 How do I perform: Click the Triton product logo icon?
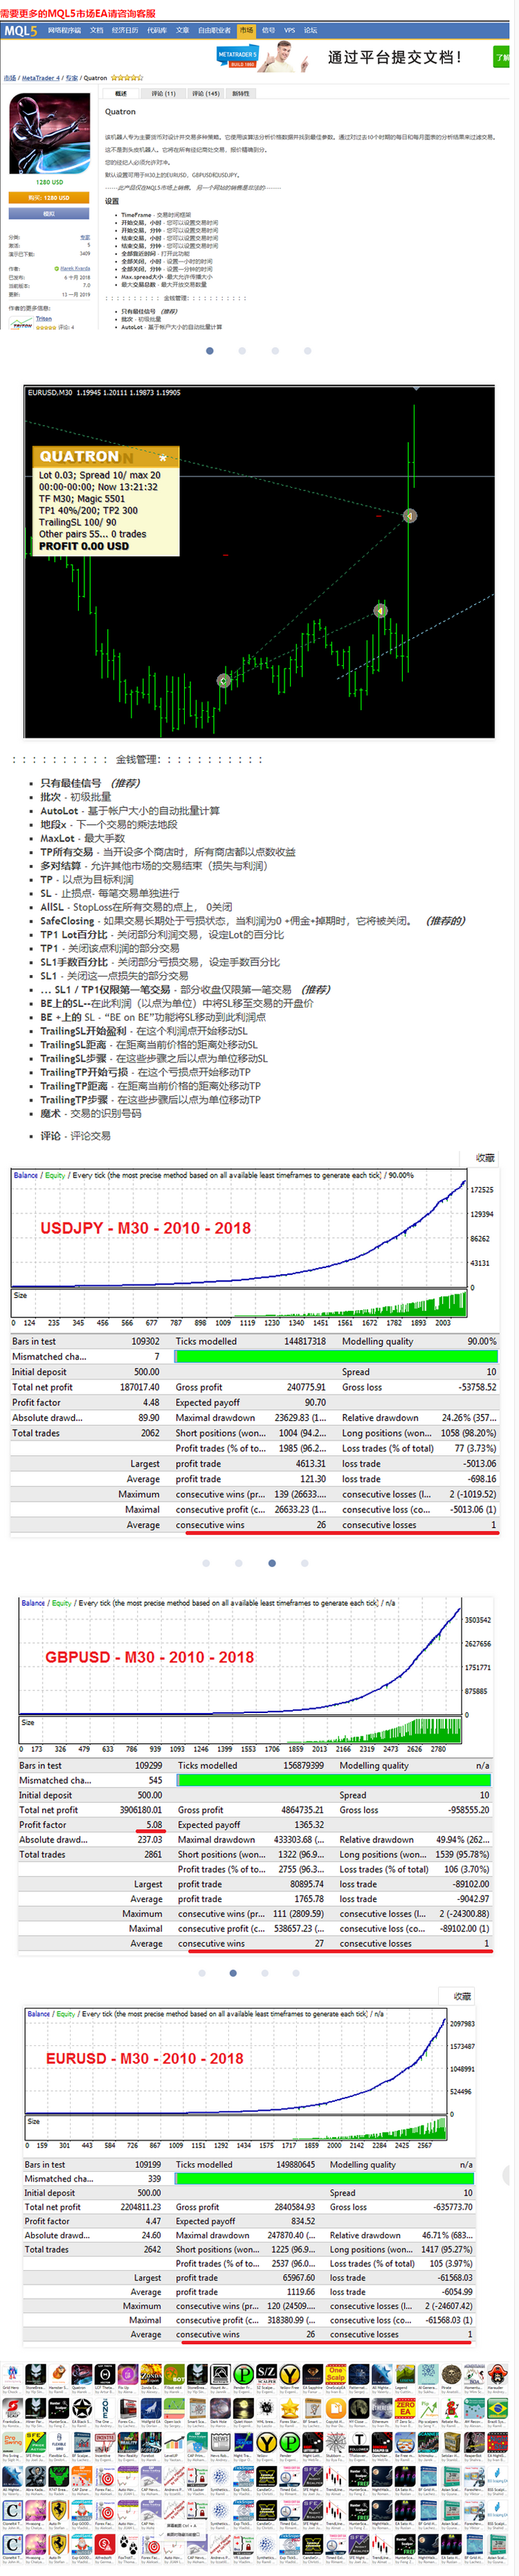pos(21,322)
